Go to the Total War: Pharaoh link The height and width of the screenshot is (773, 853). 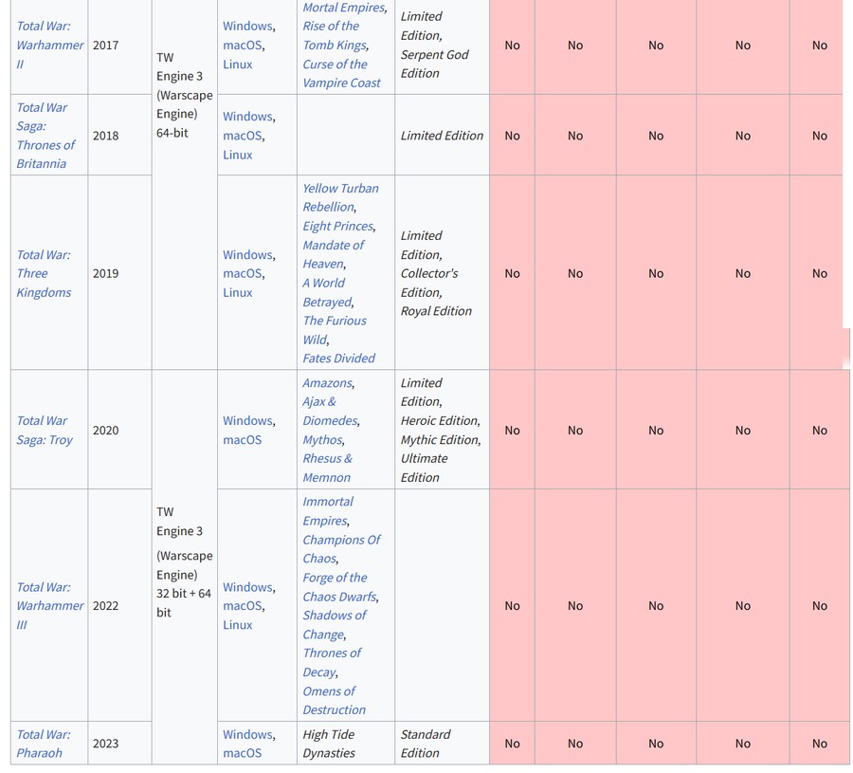tap(43, 744)
